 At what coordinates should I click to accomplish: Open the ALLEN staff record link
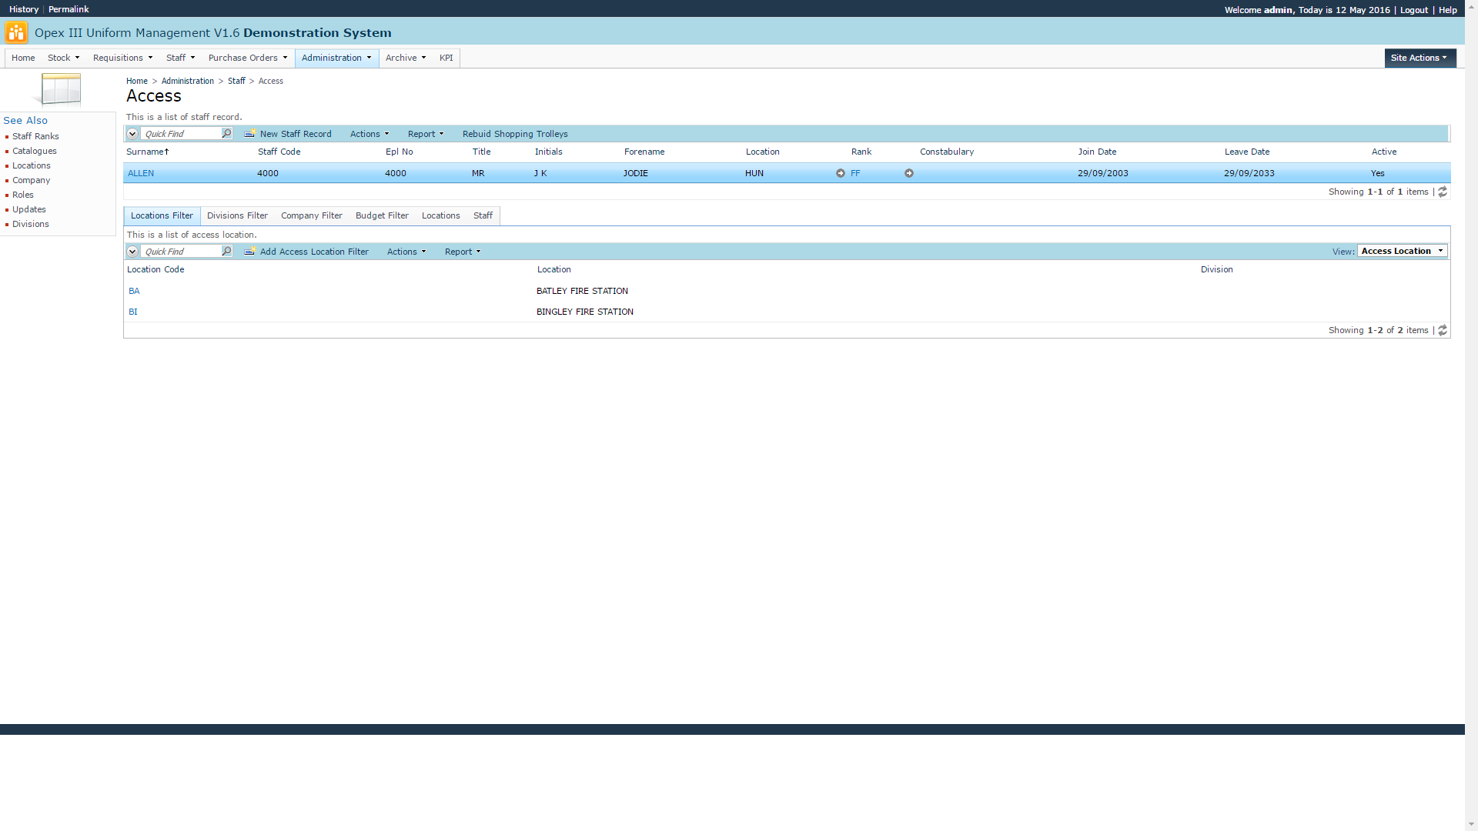coord(141,173)
